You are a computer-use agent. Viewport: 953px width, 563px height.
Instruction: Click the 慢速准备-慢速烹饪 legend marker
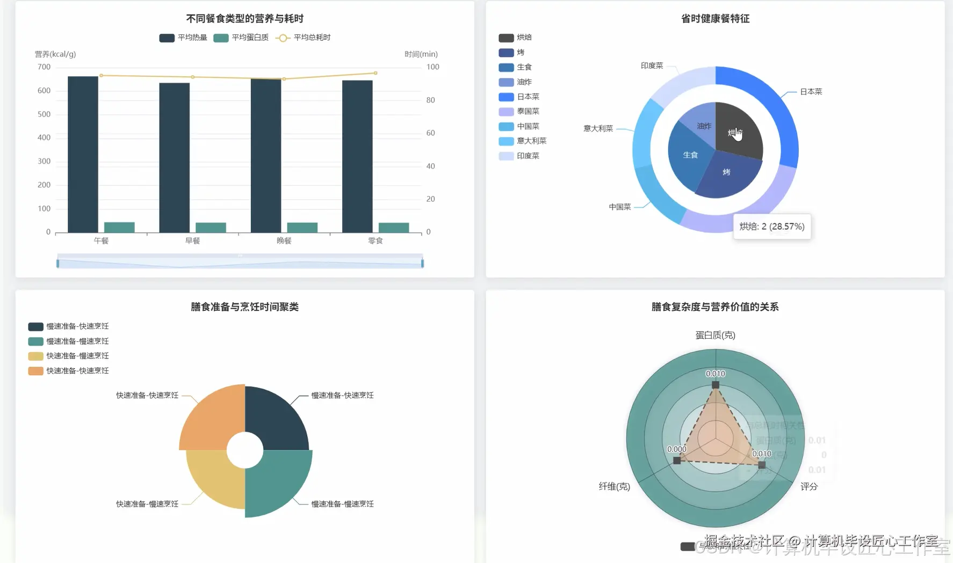(35, 341)
